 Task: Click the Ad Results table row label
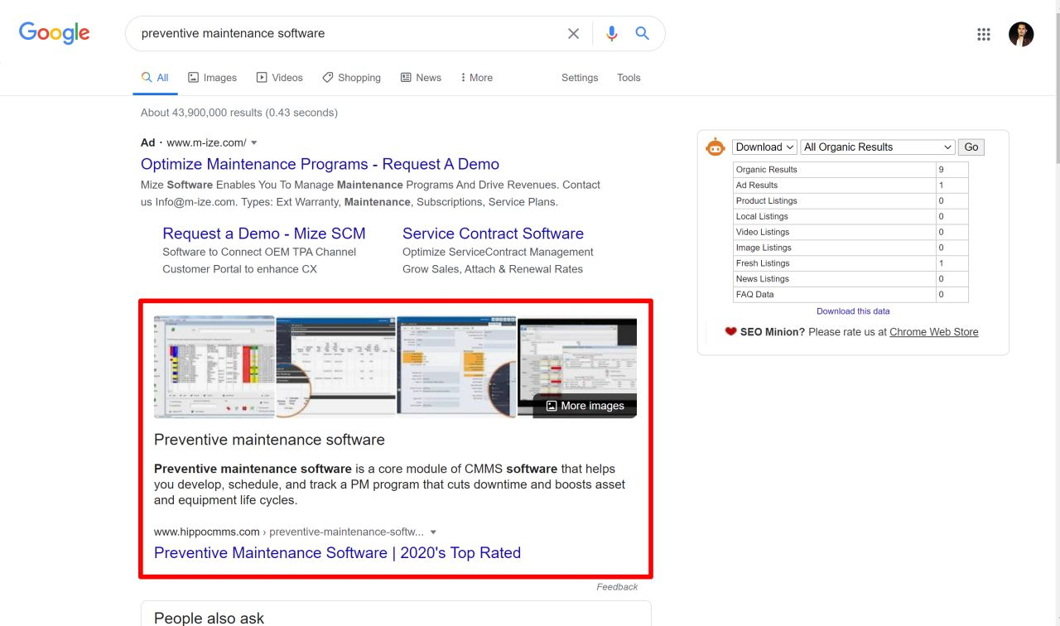click(757, 185)
